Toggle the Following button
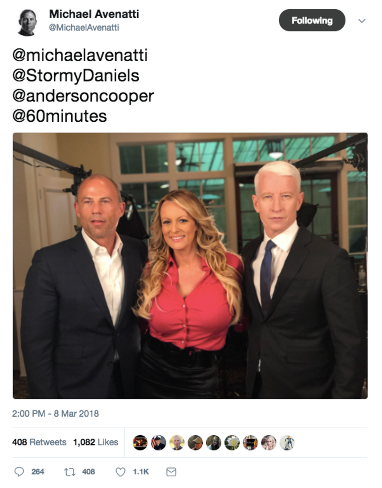This screenshot has width=382, height=488. tap(312, 21)
